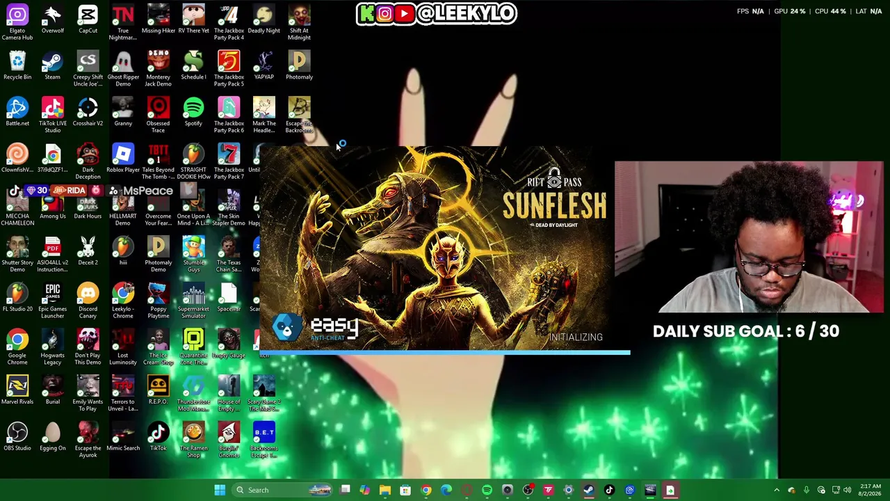Click the DAILY SUB GOAL : 6 / 30 text
This screenshot has width=890, height=501.
click(x=746, y=331)
